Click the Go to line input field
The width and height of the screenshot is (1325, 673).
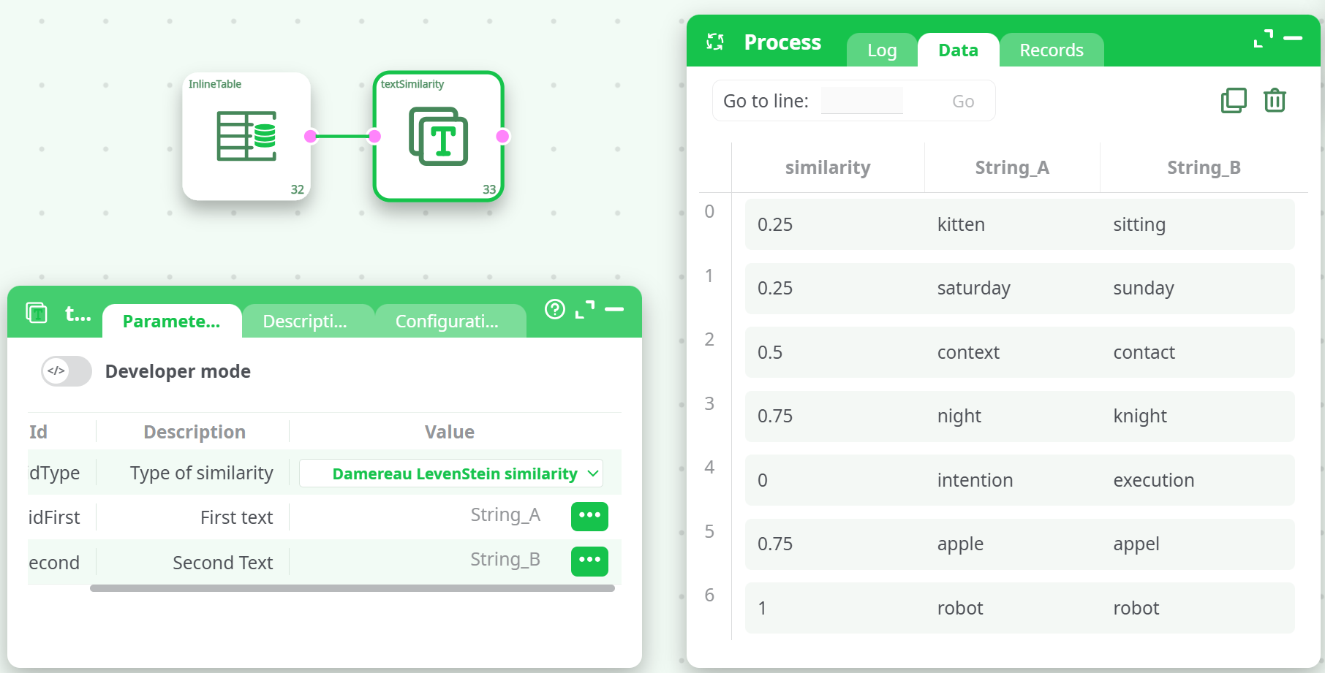861,101
